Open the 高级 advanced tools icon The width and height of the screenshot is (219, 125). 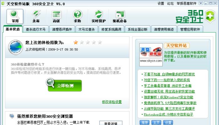(56, 17)
